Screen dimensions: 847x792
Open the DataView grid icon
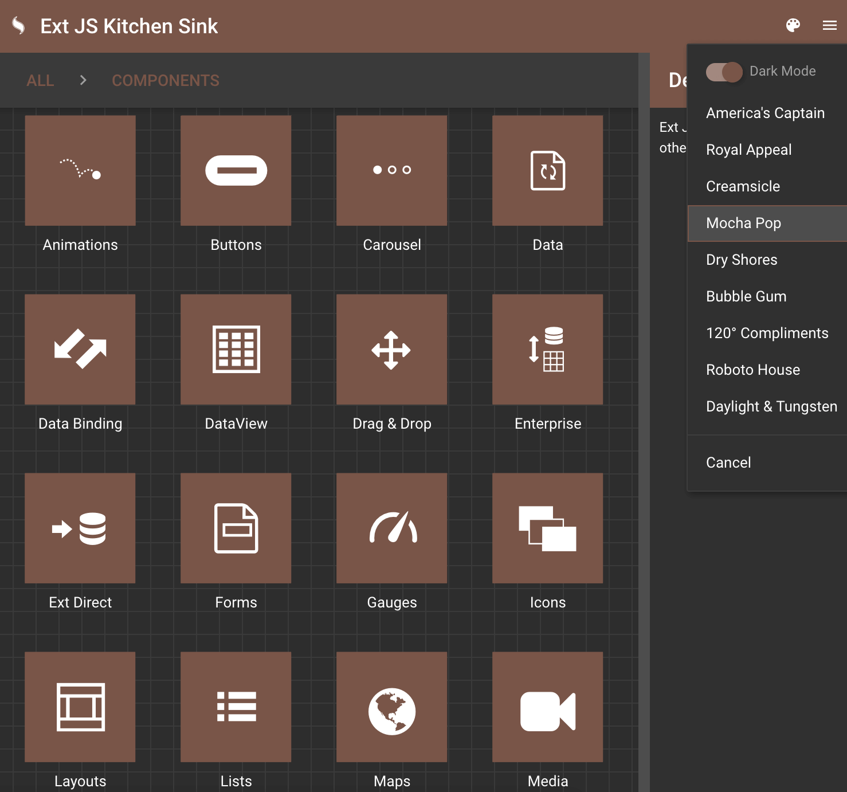[236, 349]
